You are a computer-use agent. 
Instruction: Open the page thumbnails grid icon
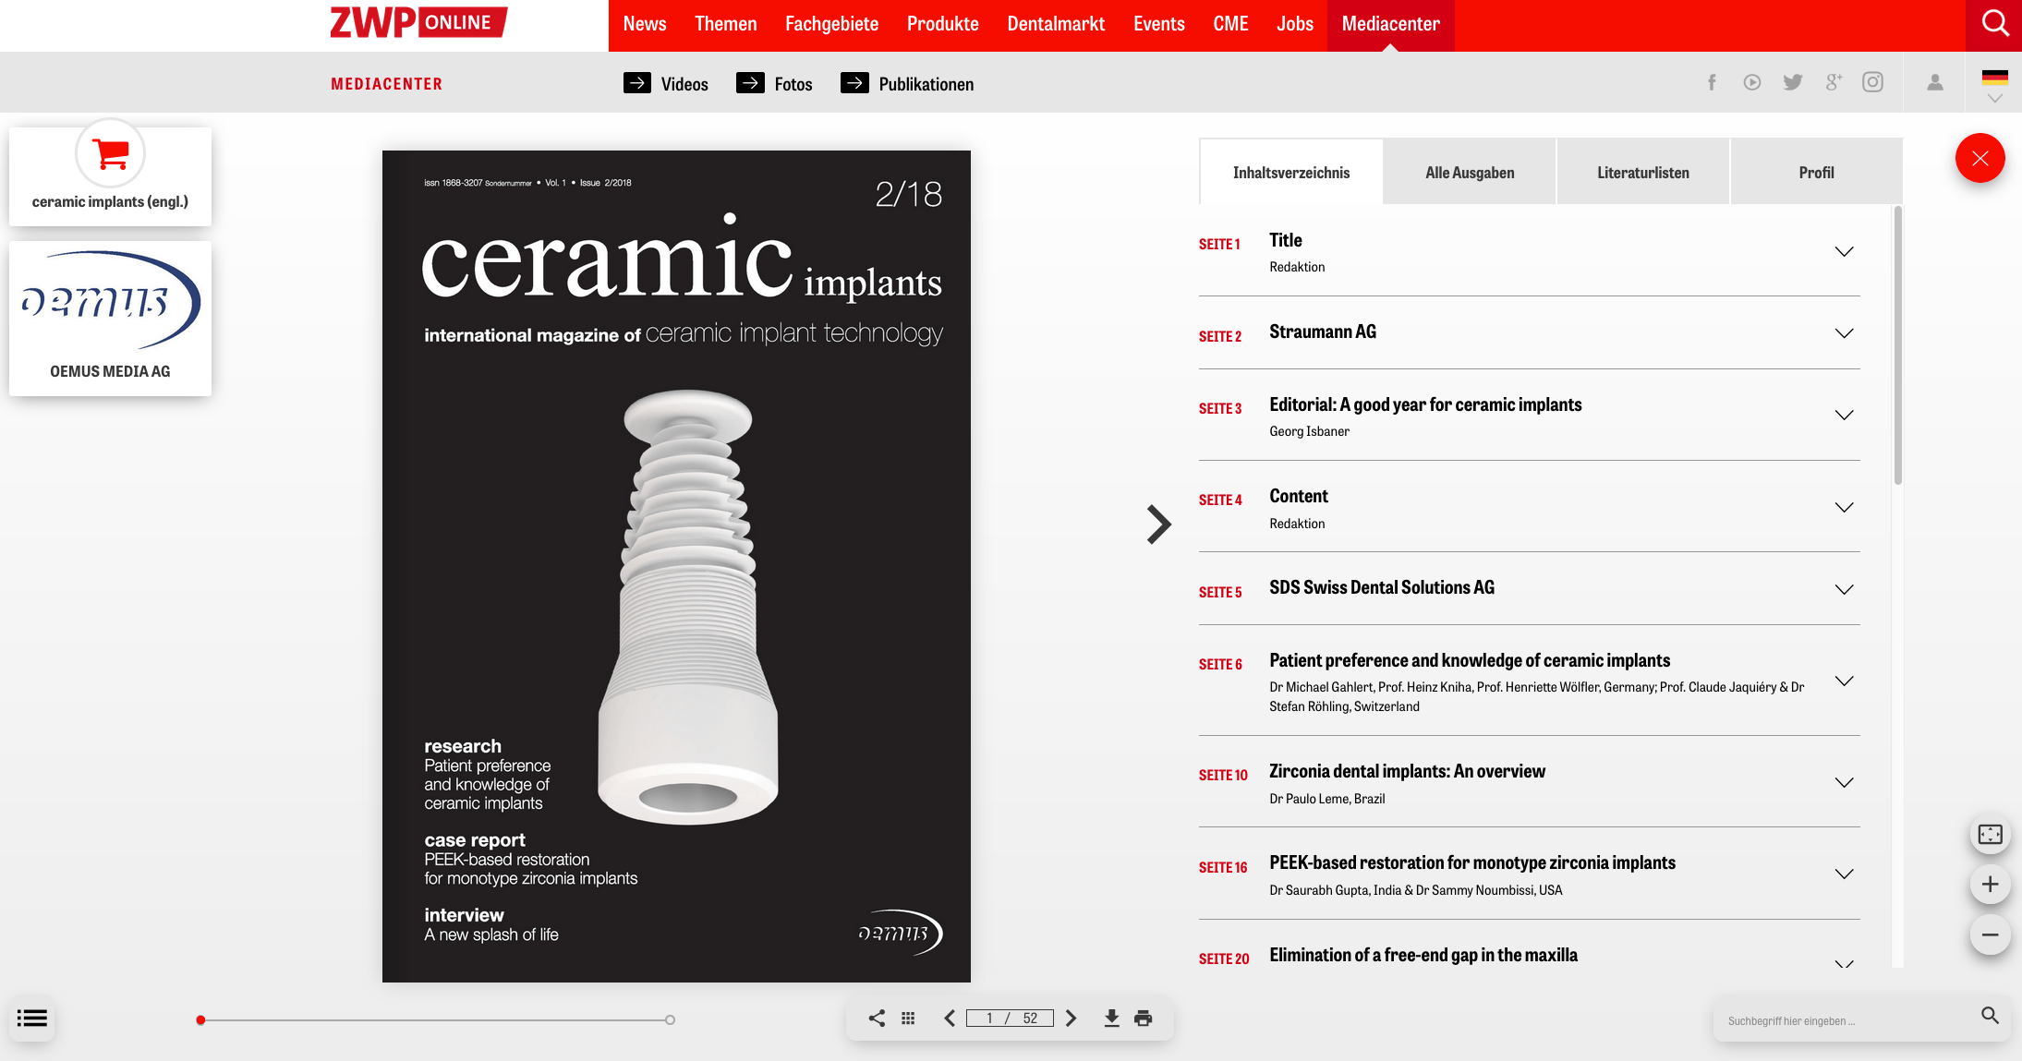pyautogui.click(x=908, y=1018)
